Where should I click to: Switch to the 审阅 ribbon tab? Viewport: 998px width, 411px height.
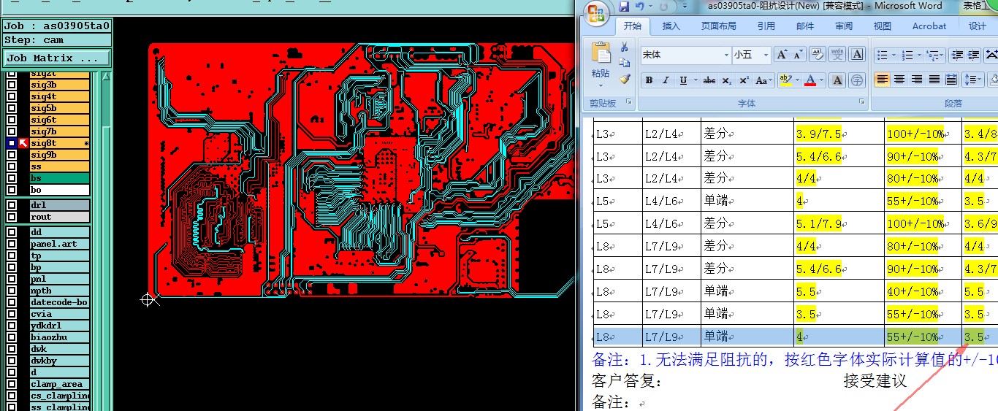tap(843, 26)
